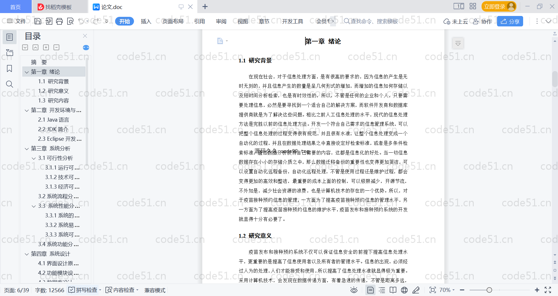Image resolution: width=558 pixels, height=296 pixels.
Task: Switch to web layout view
Action: coord(404,290)
